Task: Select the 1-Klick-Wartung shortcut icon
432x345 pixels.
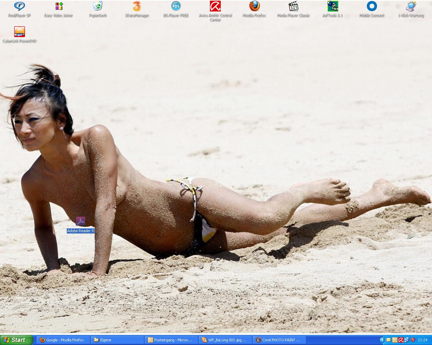Action: (411, 6)
